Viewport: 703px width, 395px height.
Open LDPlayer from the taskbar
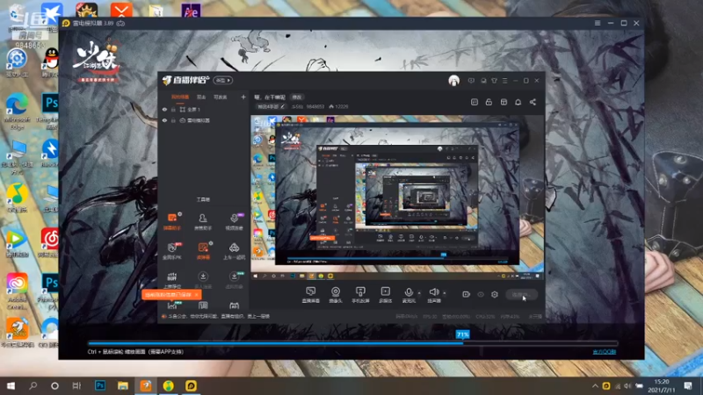191,385
